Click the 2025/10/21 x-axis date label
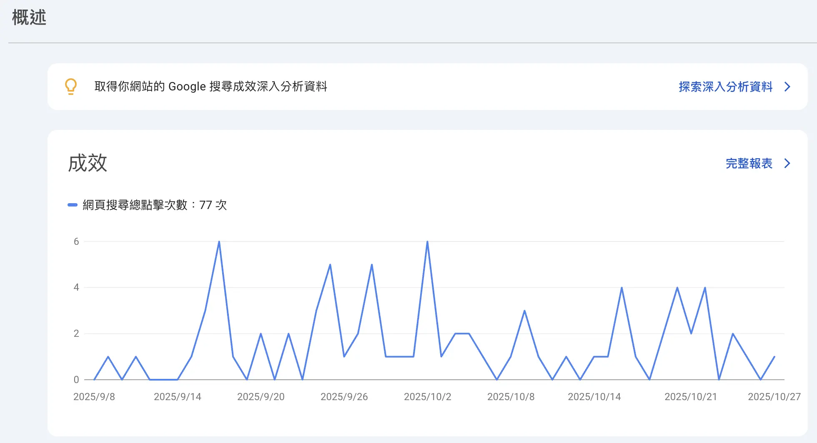The height and width of the screenshot is (443, 817). 691,397
